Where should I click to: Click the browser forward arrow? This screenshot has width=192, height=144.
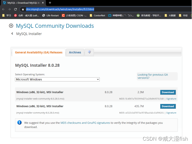coord(9,9)
